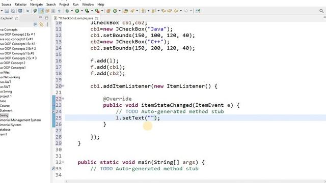Click the editor horizontal scrollbar
326x183 pixels.
point(196,181)
